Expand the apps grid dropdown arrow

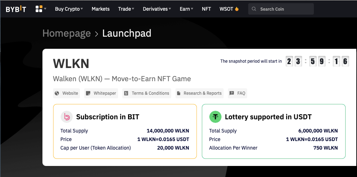coord(45,9)
